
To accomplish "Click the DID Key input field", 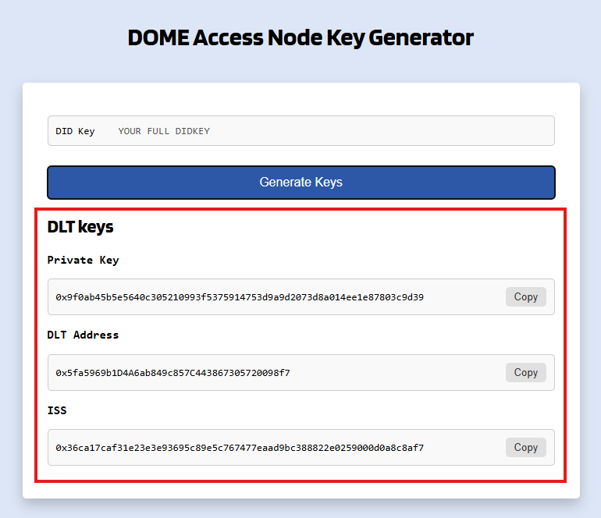I will pos(328,131).
